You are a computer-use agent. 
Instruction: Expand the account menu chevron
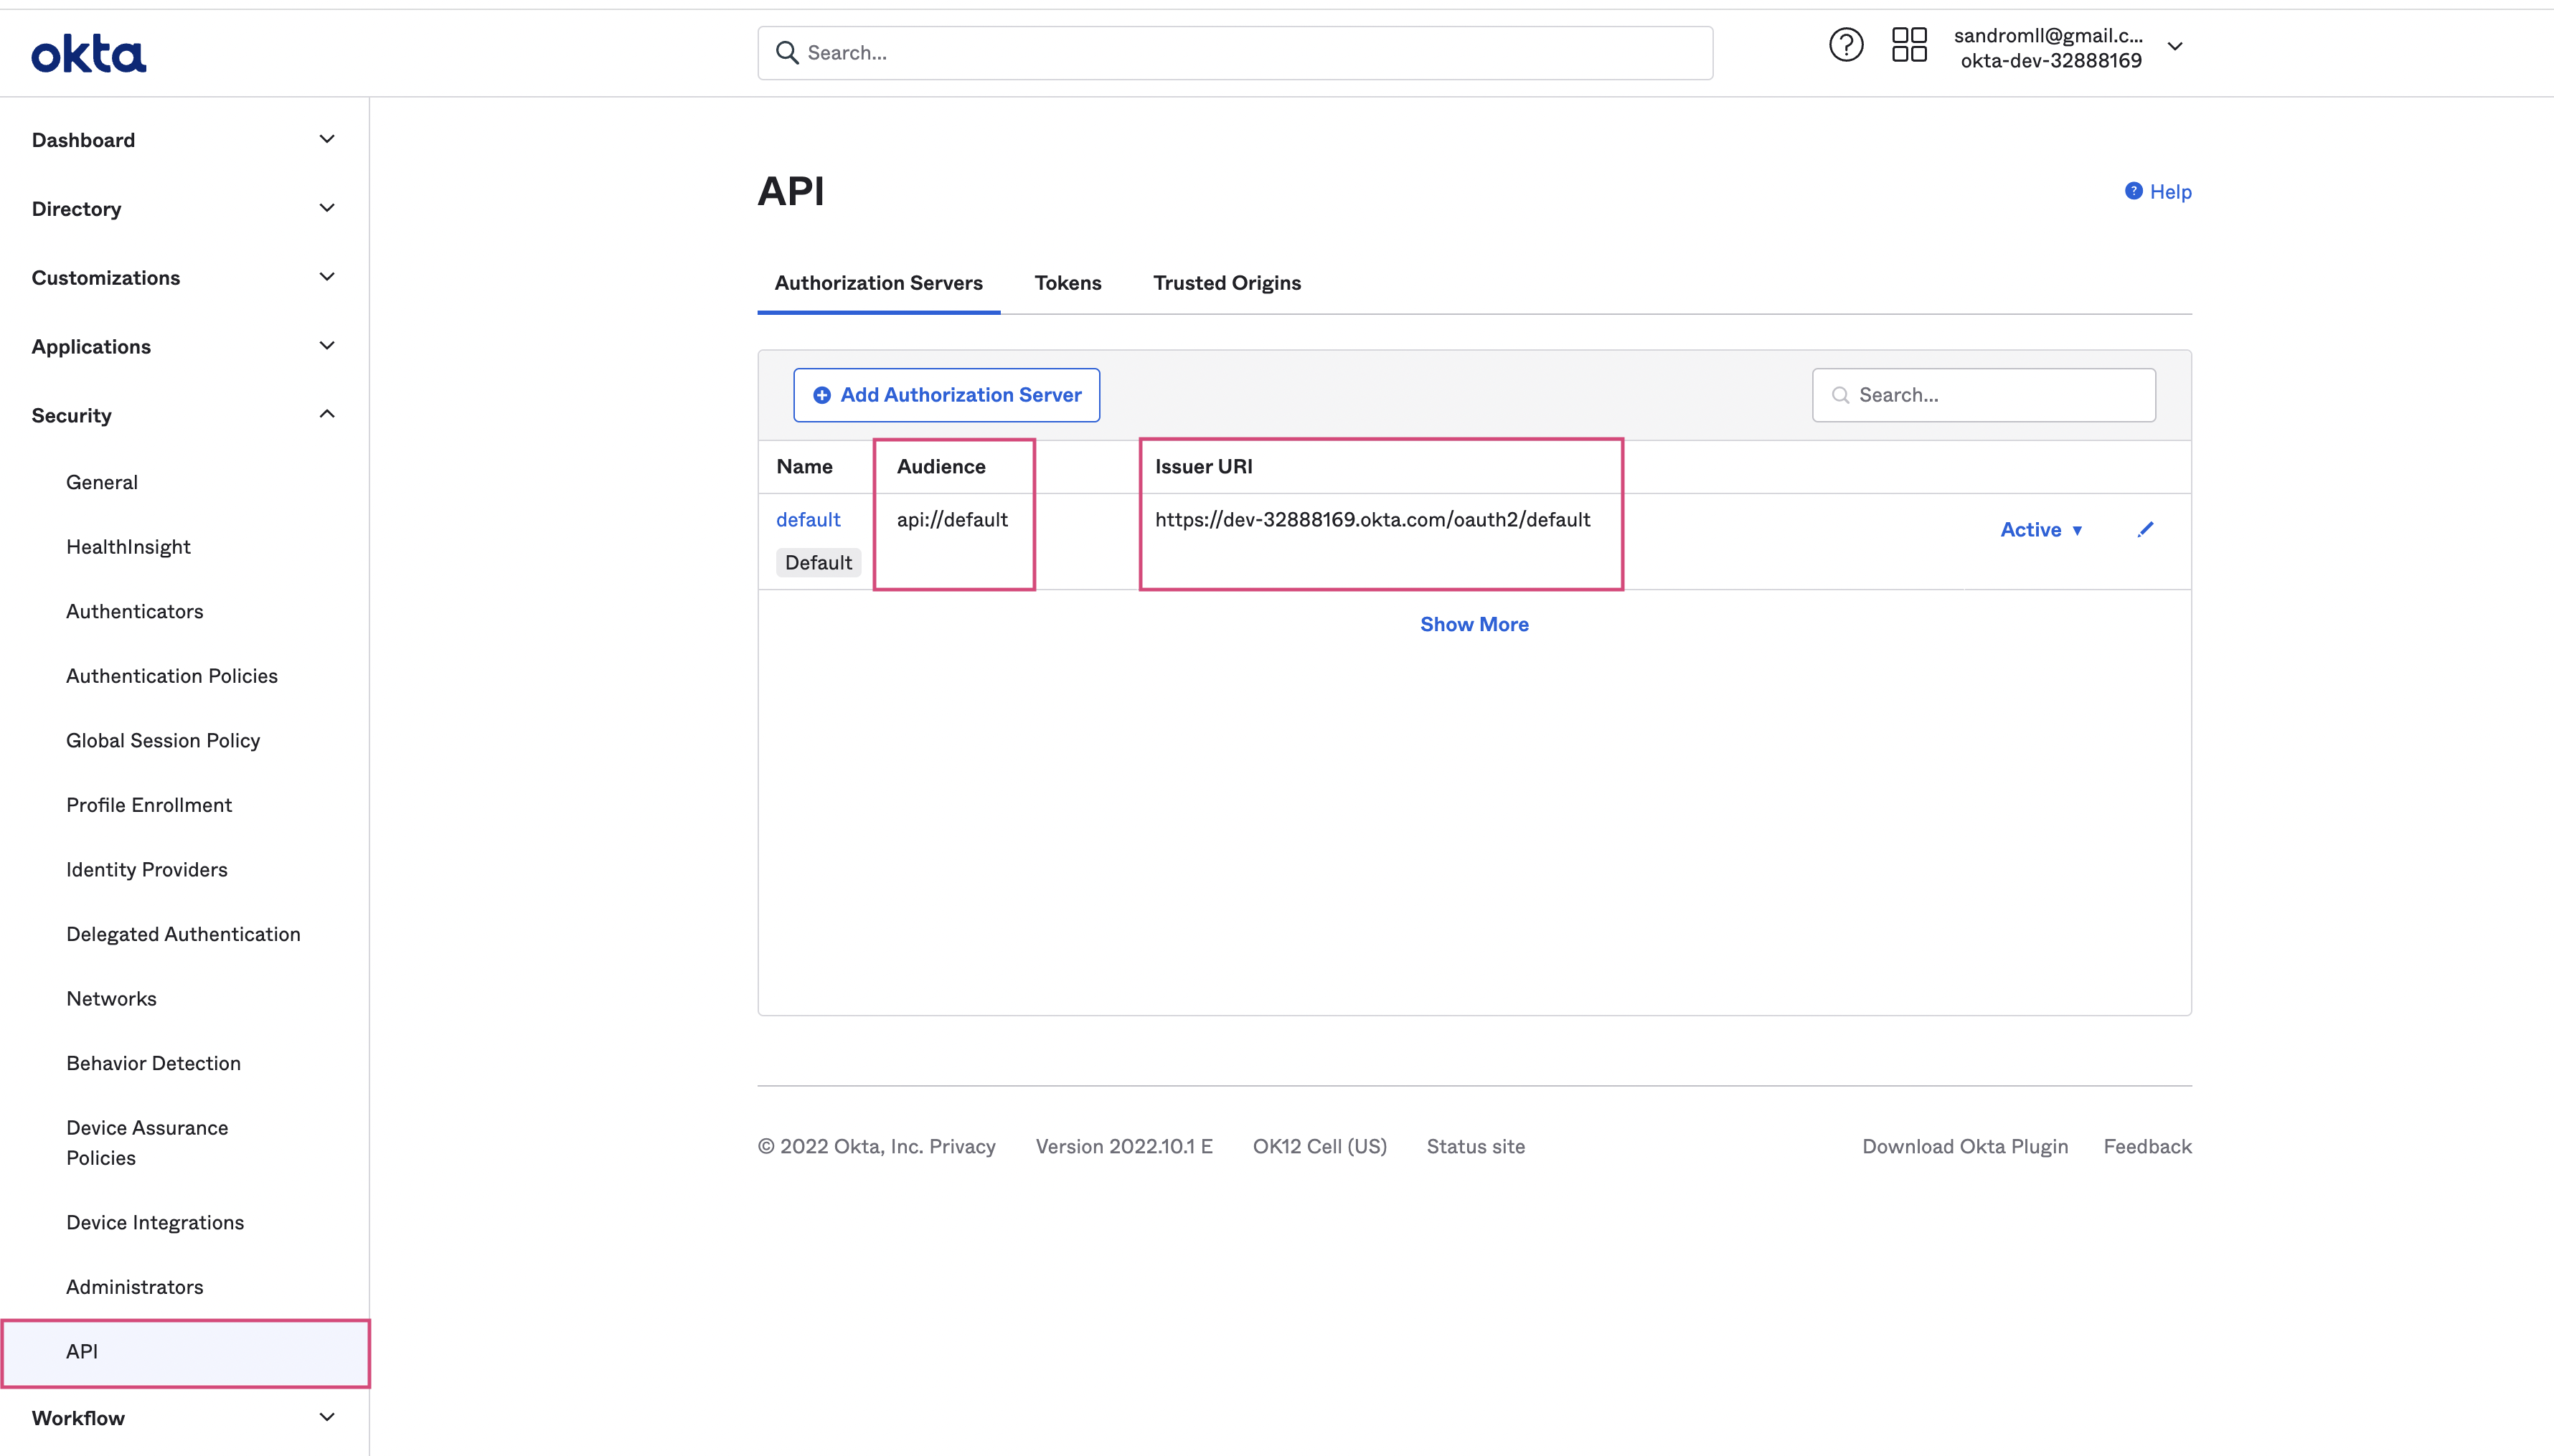pyautogui.click(x=2174, y=47)
